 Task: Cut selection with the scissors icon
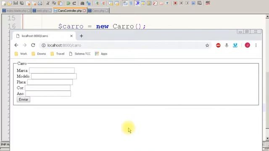[48, 3]
